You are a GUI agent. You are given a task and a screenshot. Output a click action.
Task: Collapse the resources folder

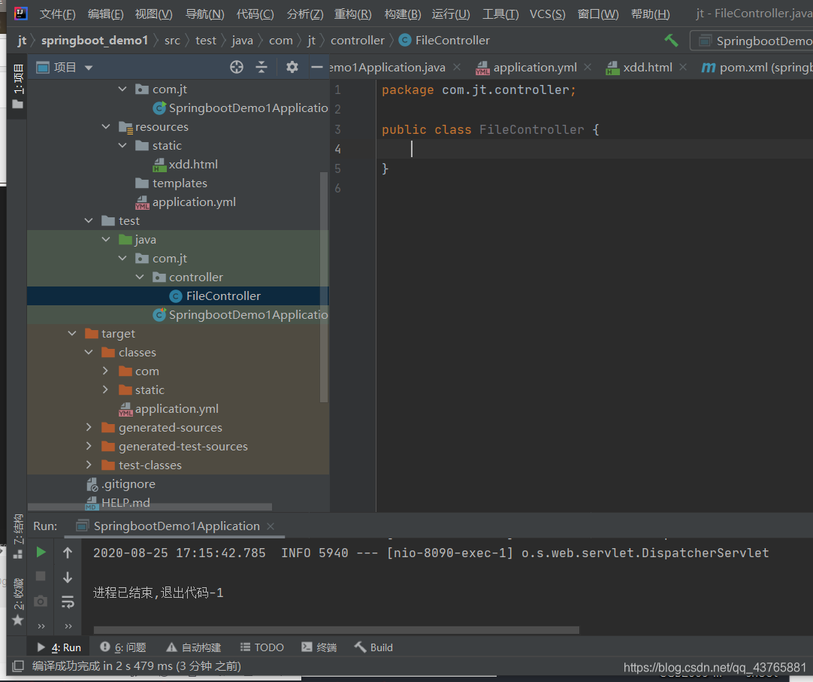tap(106, 126)
